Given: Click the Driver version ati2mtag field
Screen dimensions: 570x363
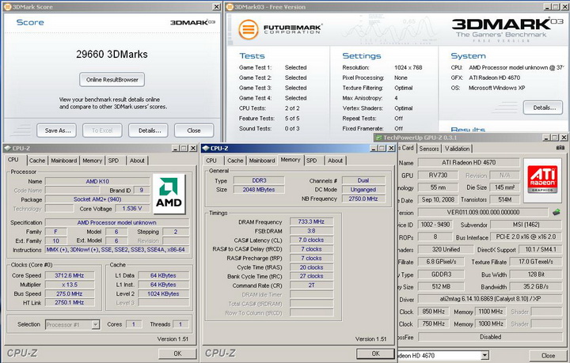Looking at the screenshot, I should (x=490, y=299).
